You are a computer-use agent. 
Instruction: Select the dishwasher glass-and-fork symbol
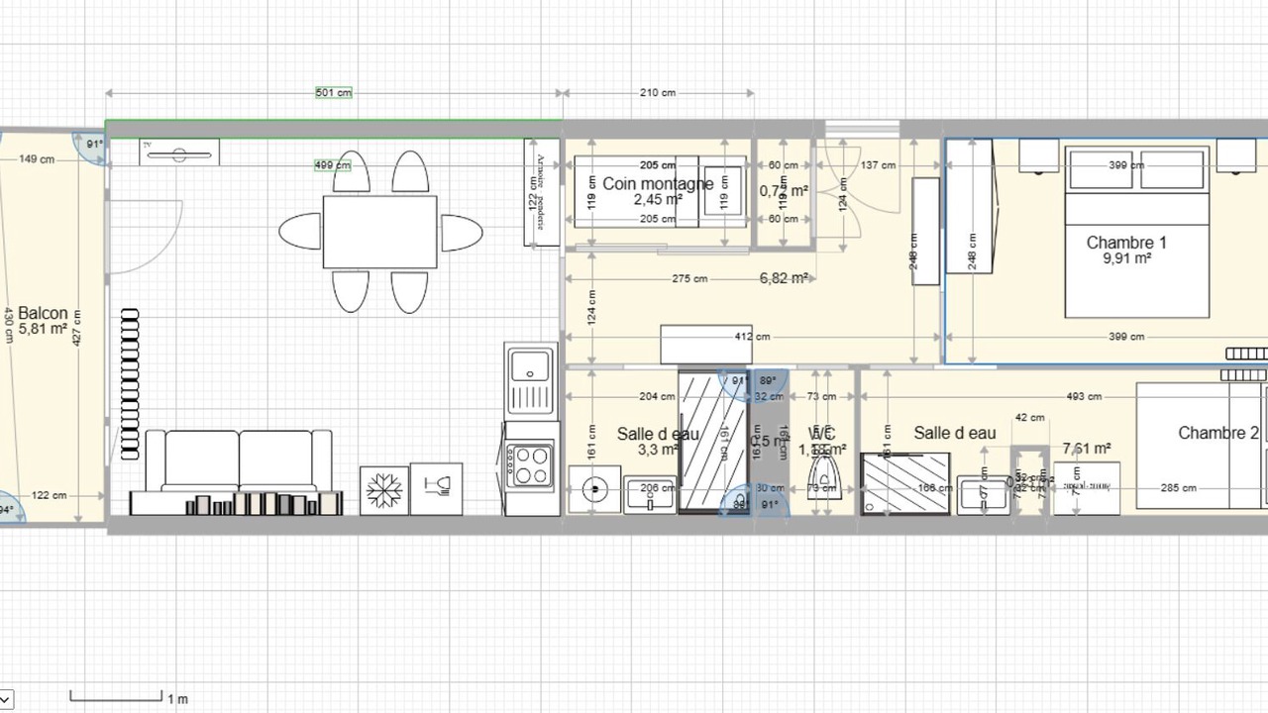436,488
